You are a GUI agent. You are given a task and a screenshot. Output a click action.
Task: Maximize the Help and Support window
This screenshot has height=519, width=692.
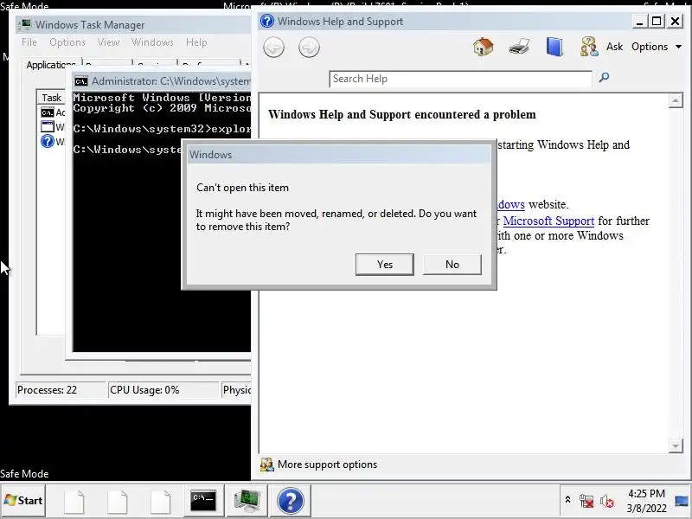tap(657, 21)
